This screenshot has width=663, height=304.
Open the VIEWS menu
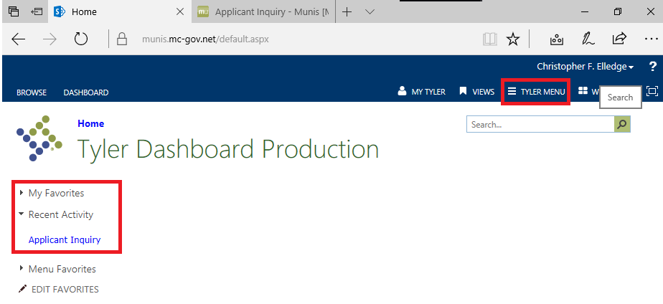(x=477, y=92)
